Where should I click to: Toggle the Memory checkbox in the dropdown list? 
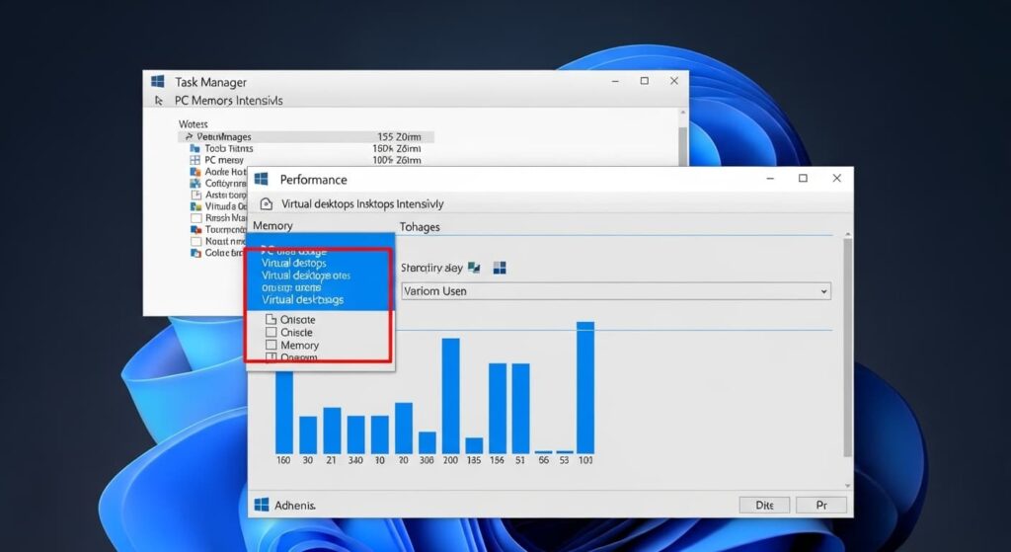click(x=272, y=346)
